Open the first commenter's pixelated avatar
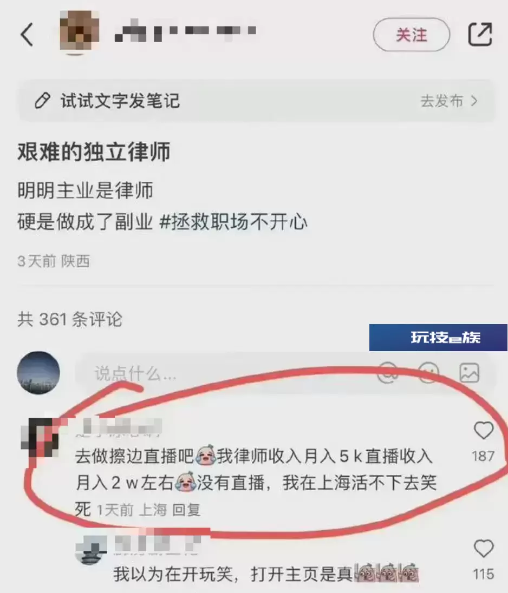The image size is (508, 593). pyautogui.click(x=41, y=437)
